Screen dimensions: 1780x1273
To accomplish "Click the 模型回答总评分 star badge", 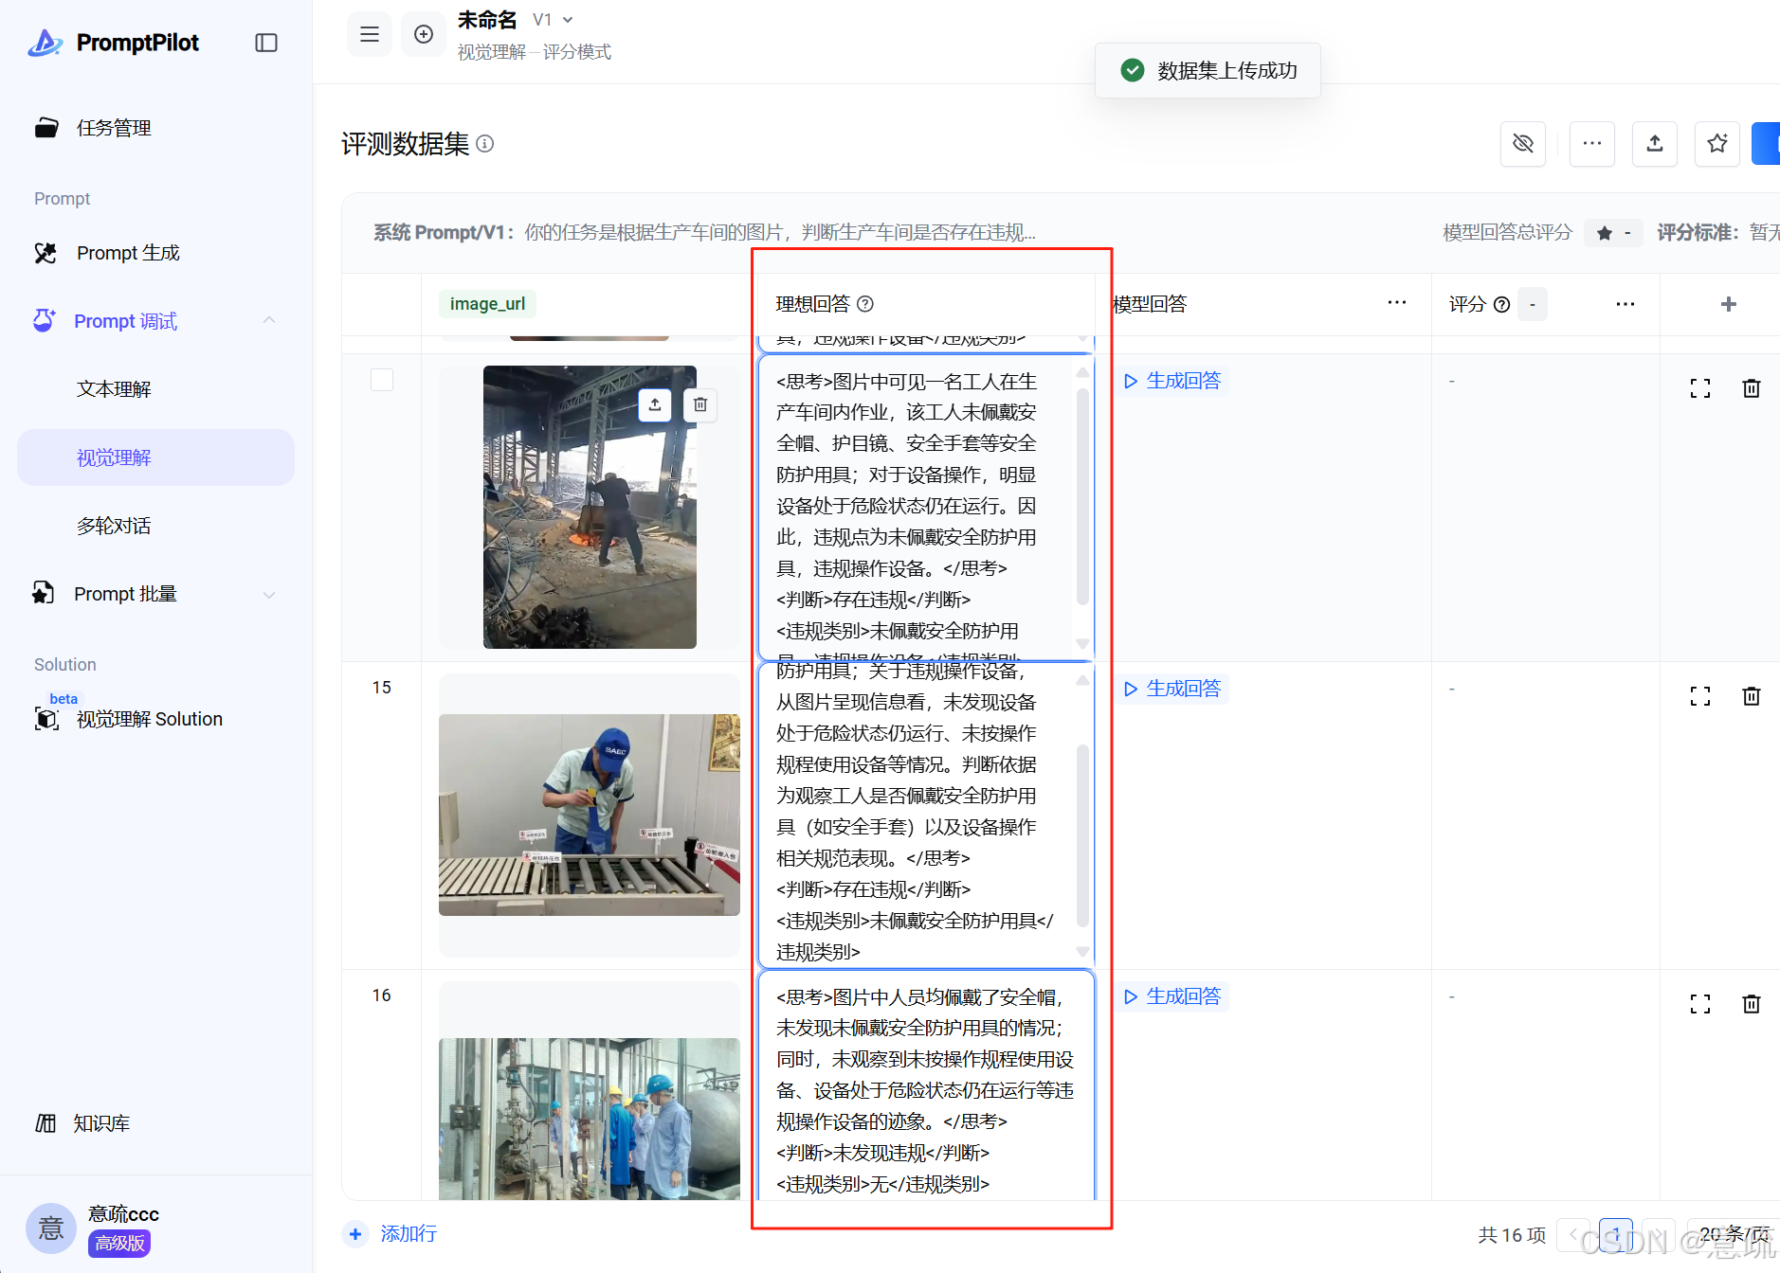I will tap(1614, 233).
